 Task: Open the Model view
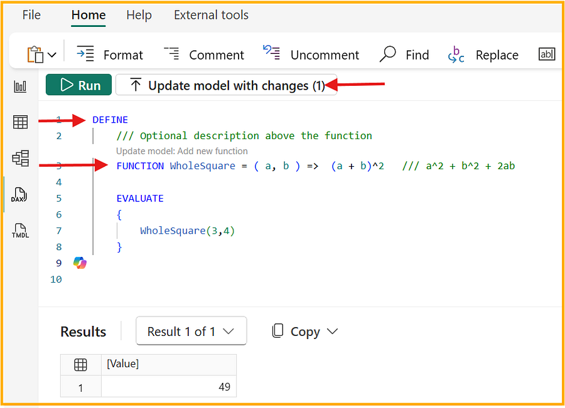19,158
